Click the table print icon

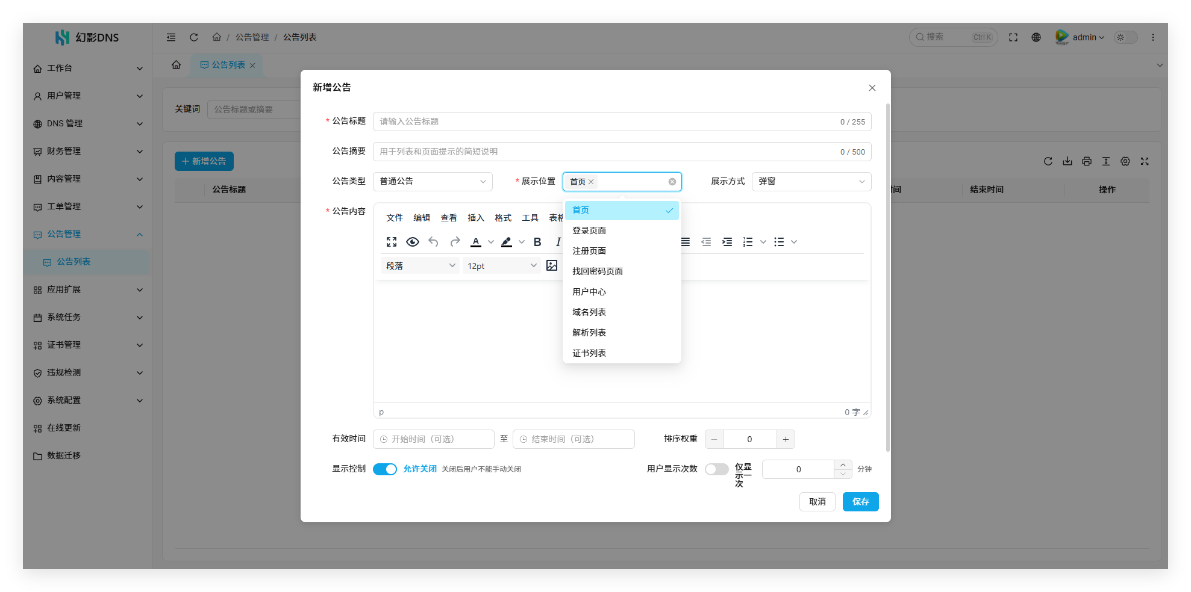pos(1087,161)
